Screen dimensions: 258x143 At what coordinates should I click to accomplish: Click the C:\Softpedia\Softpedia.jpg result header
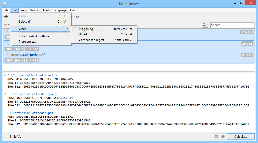coord(30,94)
